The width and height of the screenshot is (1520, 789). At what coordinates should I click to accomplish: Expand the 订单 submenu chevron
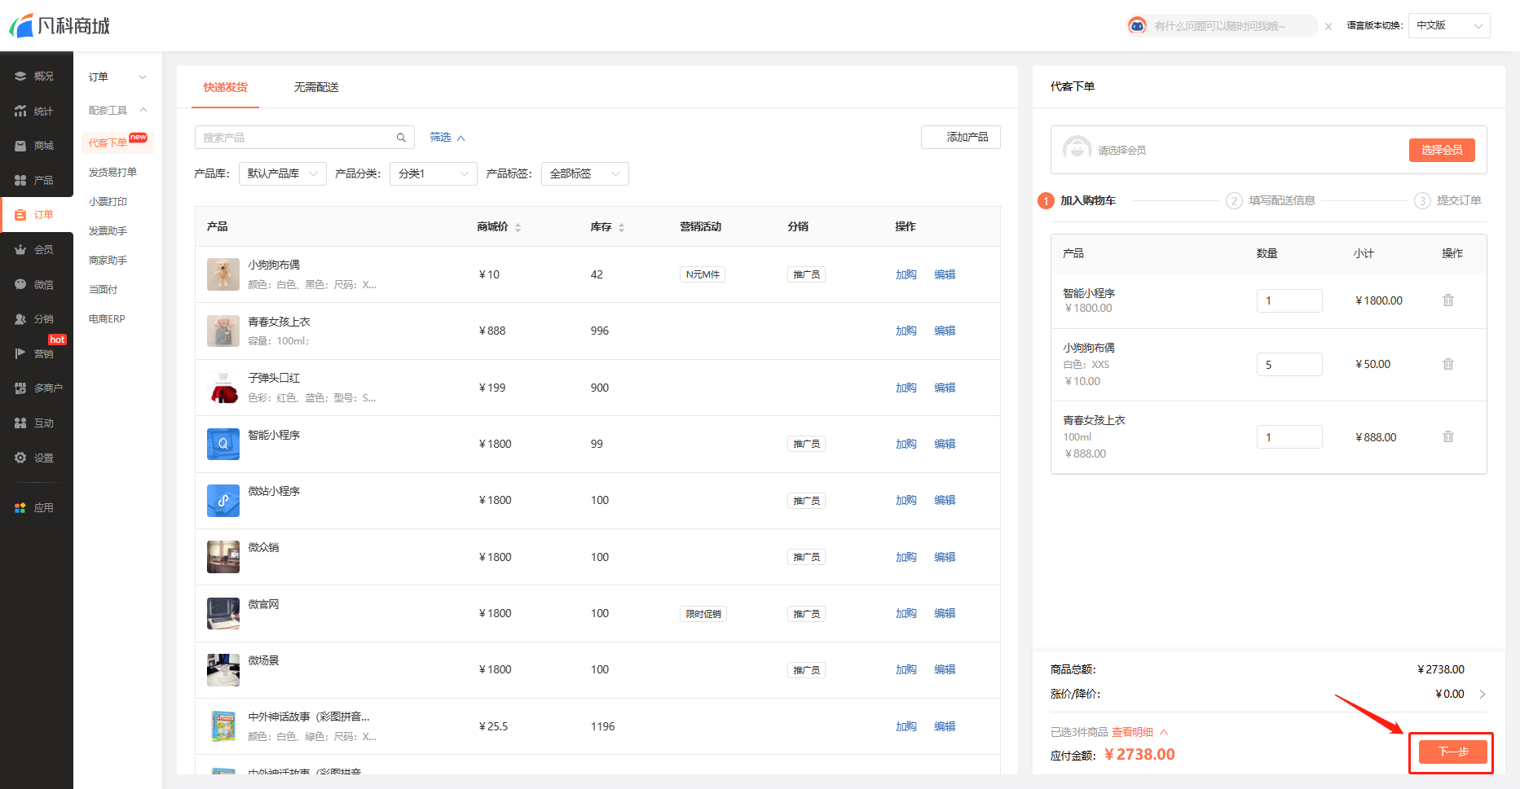click(143, 77)
